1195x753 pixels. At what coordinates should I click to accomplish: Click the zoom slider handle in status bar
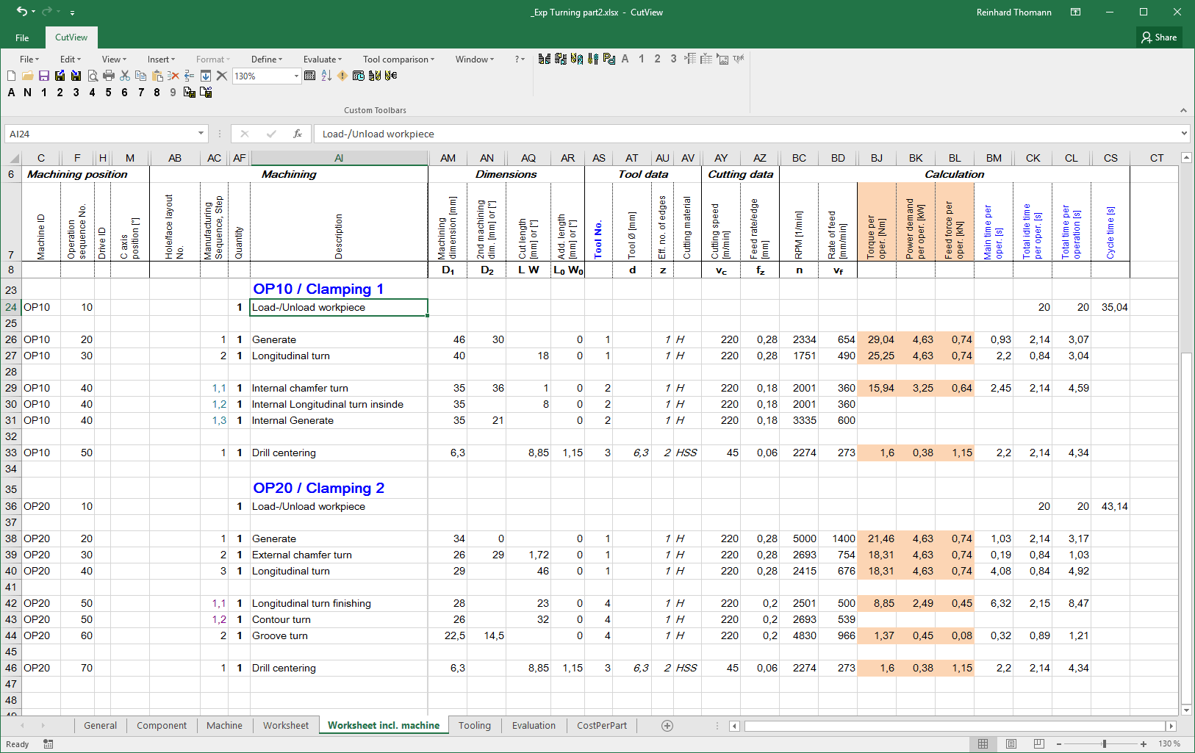1104,744
